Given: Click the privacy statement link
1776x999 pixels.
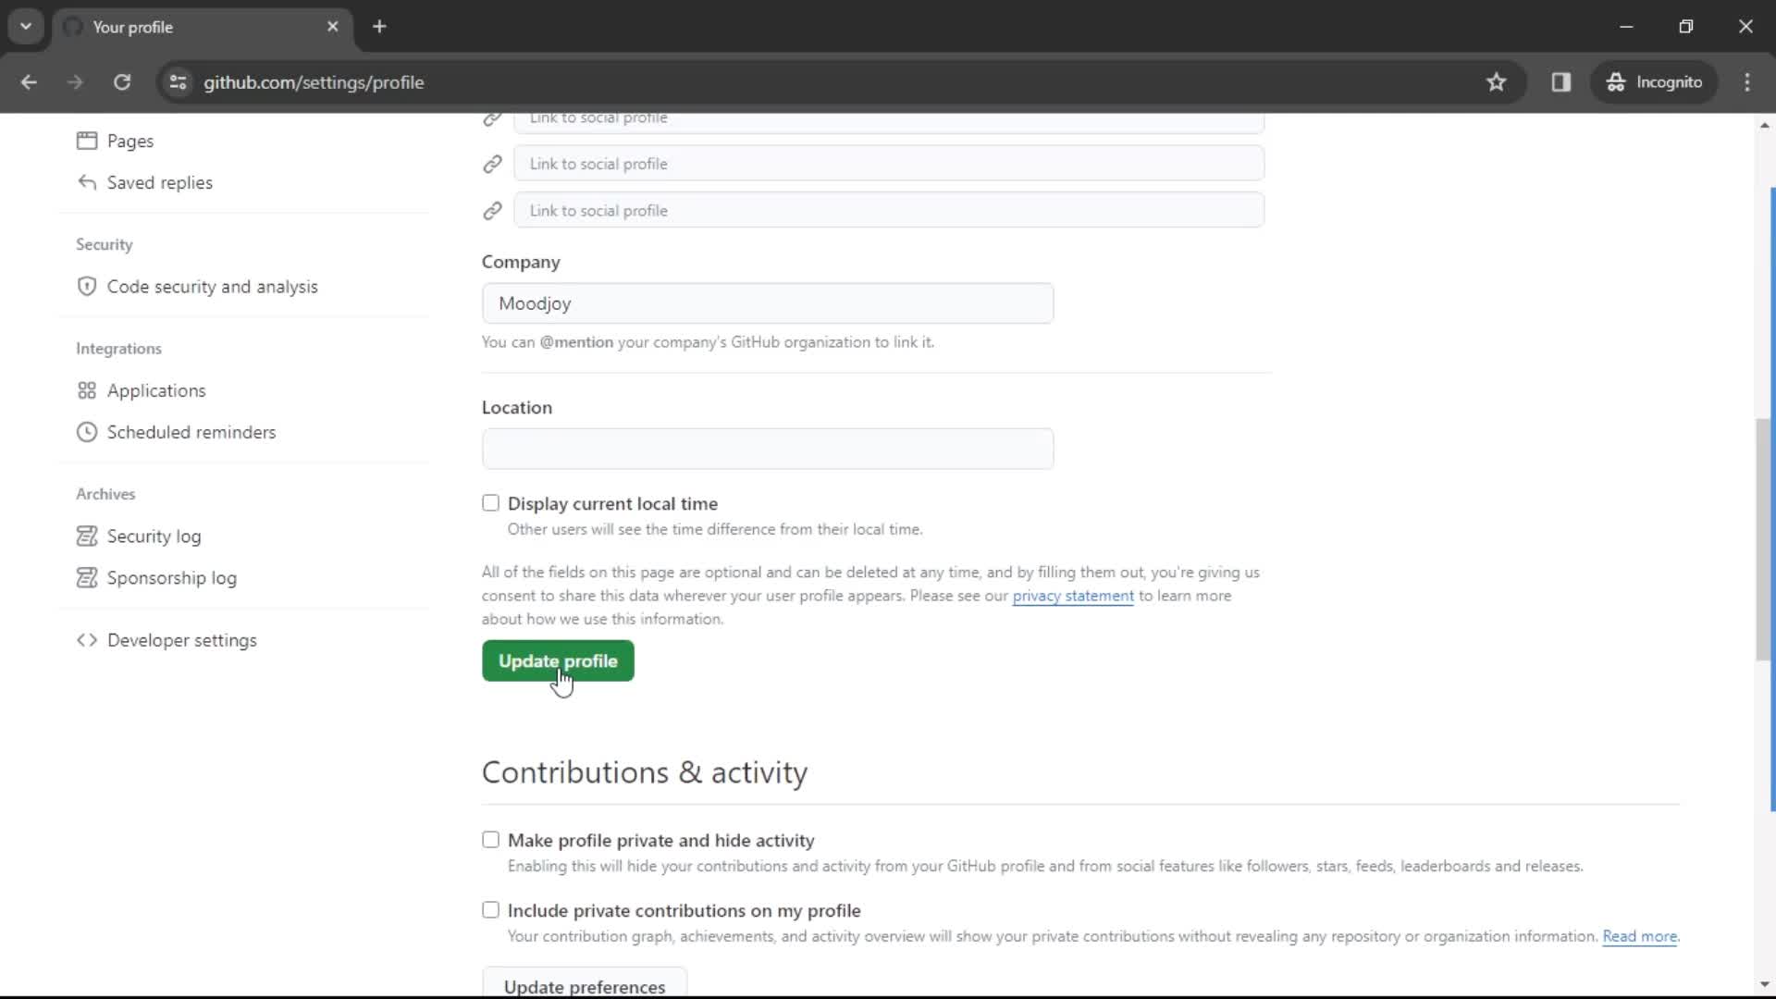Looking at the screenshot, I should [1073, 596].
